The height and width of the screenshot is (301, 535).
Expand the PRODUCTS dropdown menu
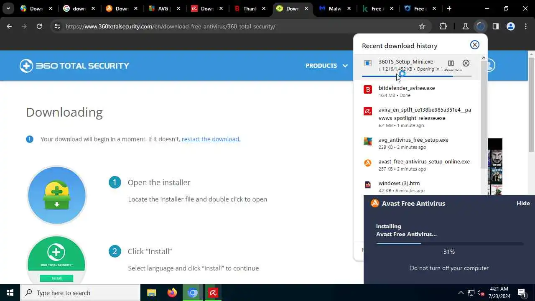[326, 66]
